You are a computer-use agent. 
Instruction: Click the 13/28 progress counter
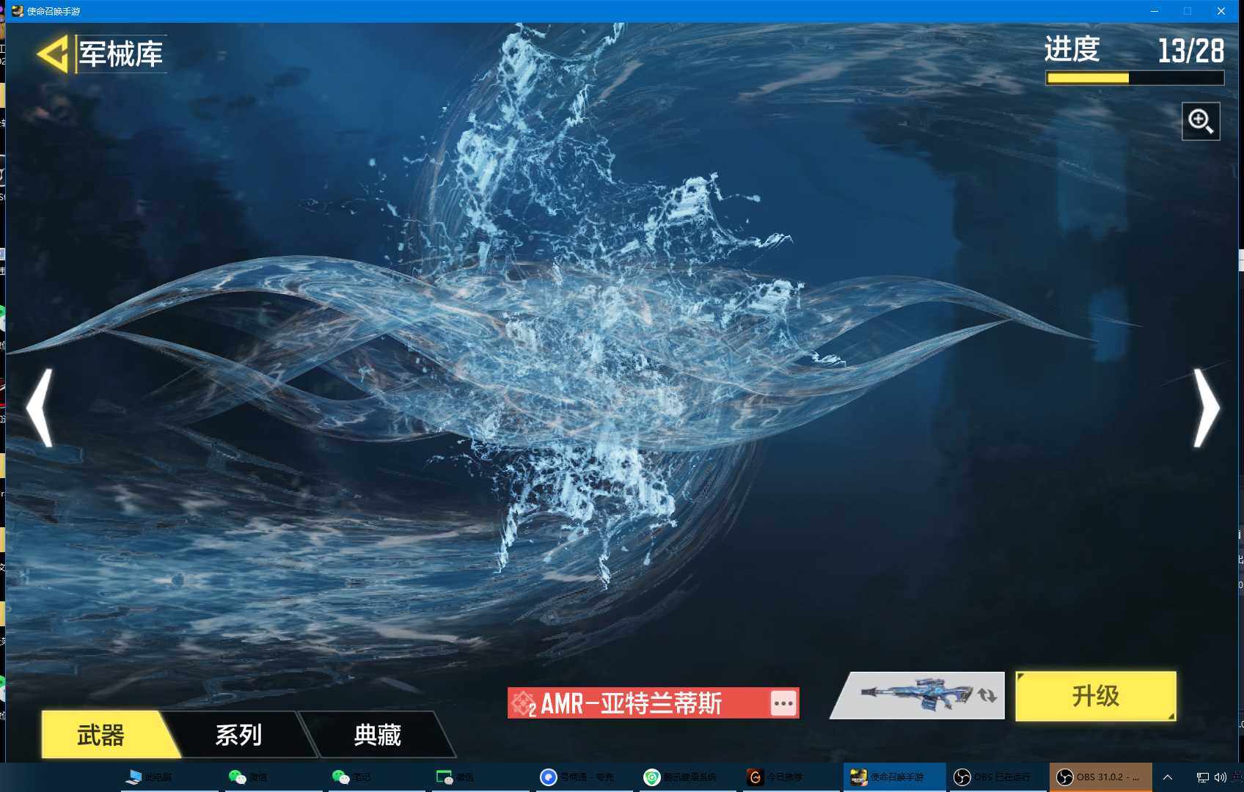(x=1191, y=51)
